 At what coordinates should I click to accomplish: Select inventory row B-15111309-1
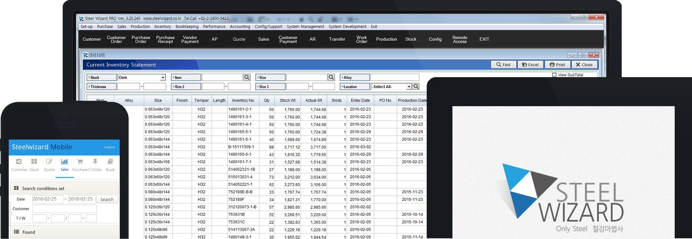click(285, 147)
